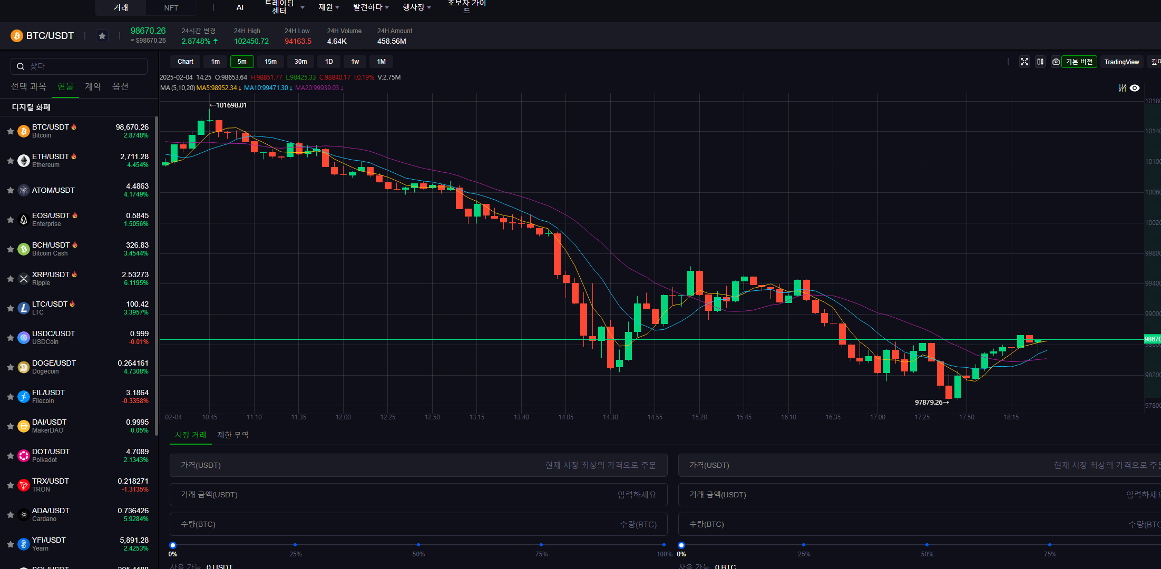1161x569 pixels.
Task: Toggle the favorite star next to BTC/USDT header
Action: pyautogui.click(x=102, y=36)
